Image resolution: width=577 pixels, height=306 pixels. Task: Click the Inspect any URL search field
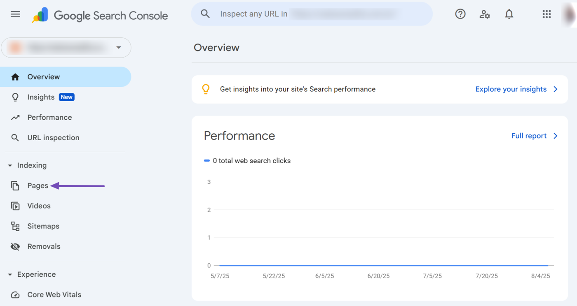(312, 14)
